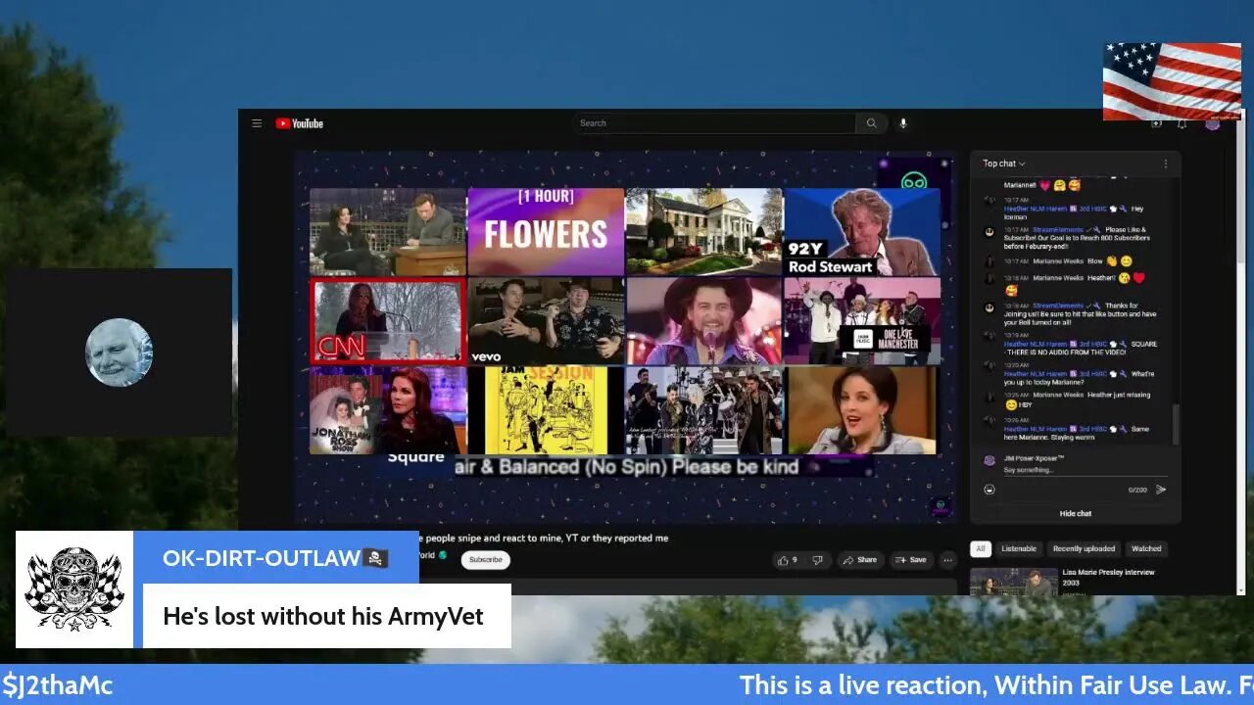Screen dimensions: 1254x705
Task: Send the chat message with arrow icon
Action: [x=1161, y=490]
